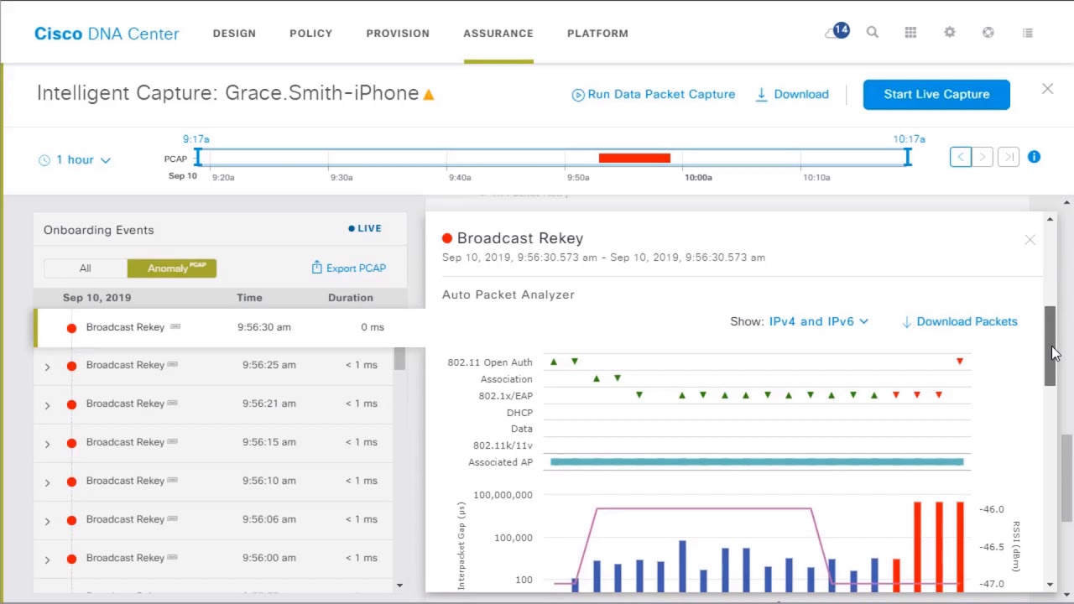Image resolution: width=1074 pixels, height=604 pixels.
Task: Expand Broadcast Rekey event at 9:56:15 am
Action: pyautogui.click(x=47, y=444)
